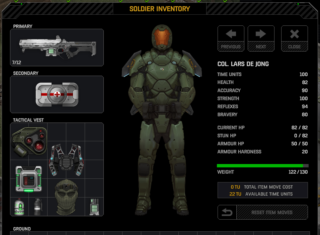Click Total Item Move Cost text

(x=268, y=187)
